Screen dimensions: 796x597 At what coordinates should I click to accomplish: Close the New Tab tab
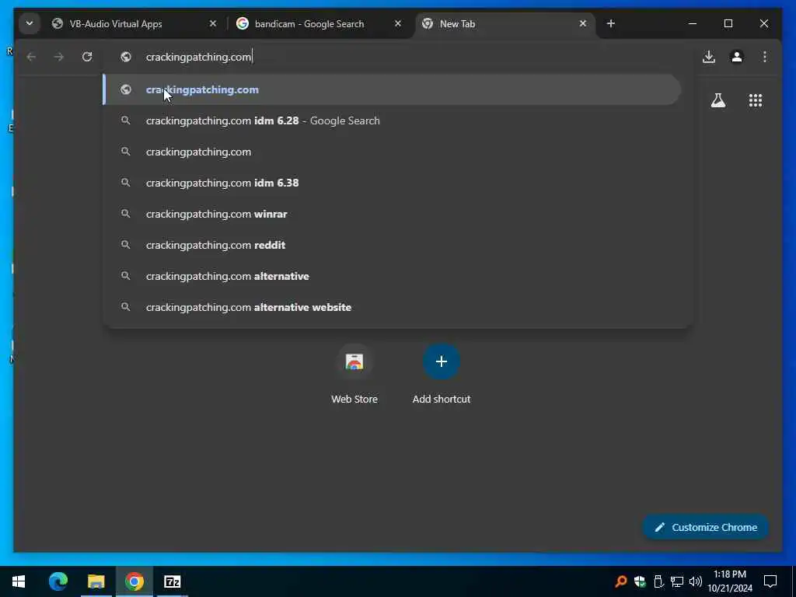pyautogui.click(x=583, y=23)
